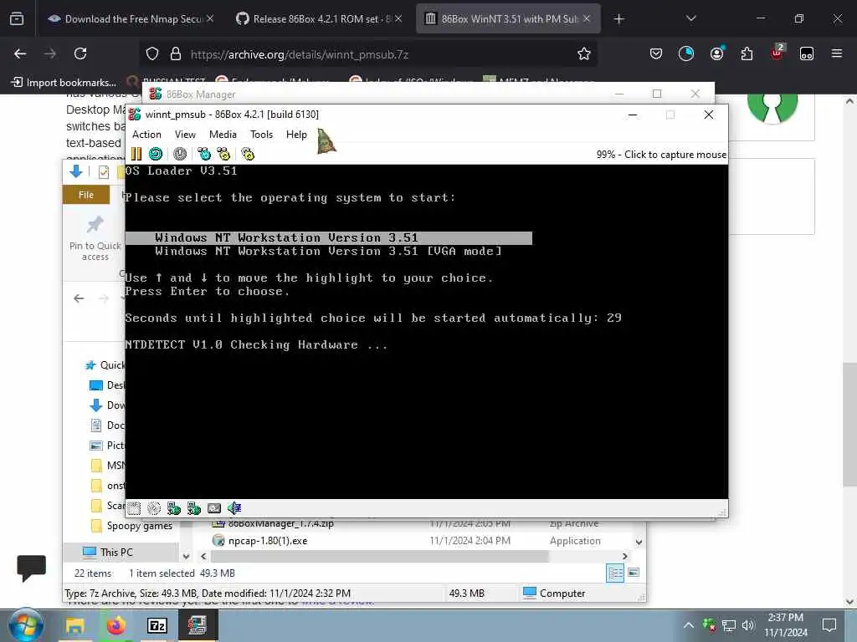
Task: Open a new browser tab
Action: point(618,19)
